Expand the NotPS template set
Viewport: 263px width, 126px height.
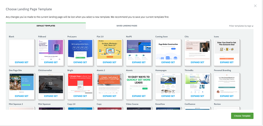(x=139, y=62)
